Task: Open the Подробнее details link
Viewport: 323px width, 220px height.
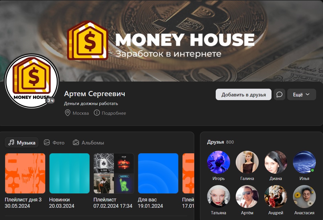Action: pyautogui.click(x=114, y=113)
